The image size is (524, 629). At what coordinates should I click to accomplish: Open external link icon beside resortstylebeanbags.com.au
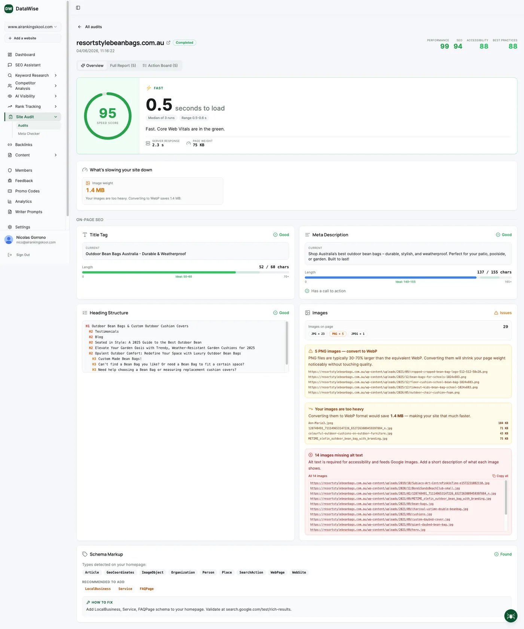coord(168,43)
